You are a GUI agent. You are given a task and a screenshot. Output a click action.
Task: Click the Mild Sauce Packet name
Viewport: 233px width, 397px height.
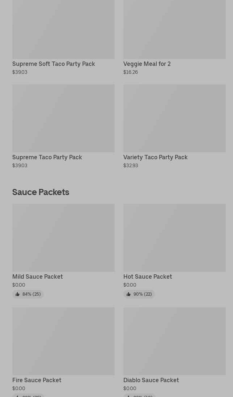point(38,277)
